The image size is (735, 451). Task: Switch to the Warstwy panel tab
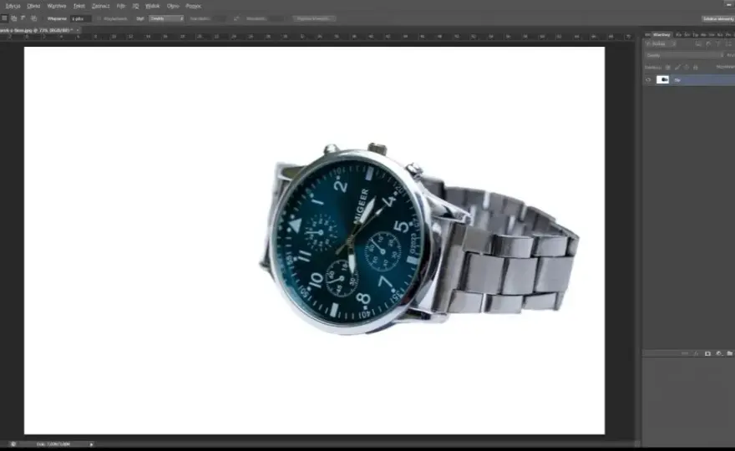[661, 35]
